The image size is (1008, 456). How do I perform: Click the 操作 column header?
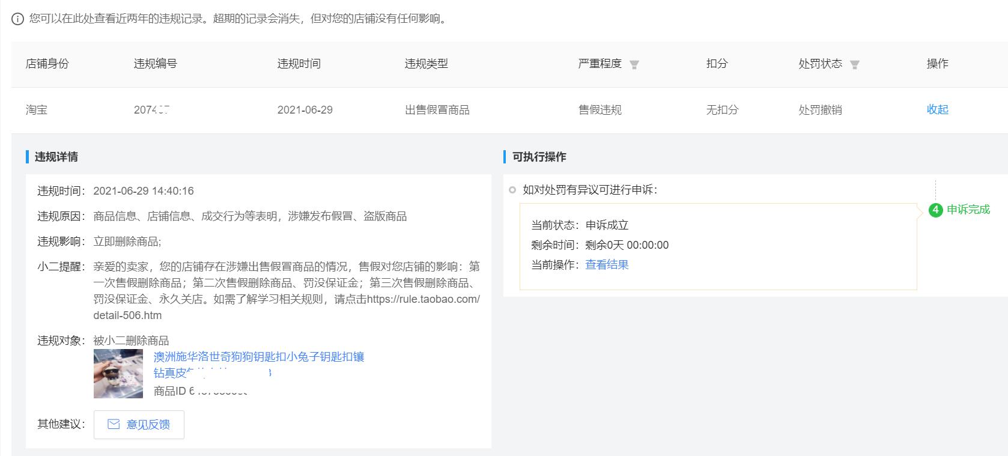pyautogui.click(x=937, y=64)
